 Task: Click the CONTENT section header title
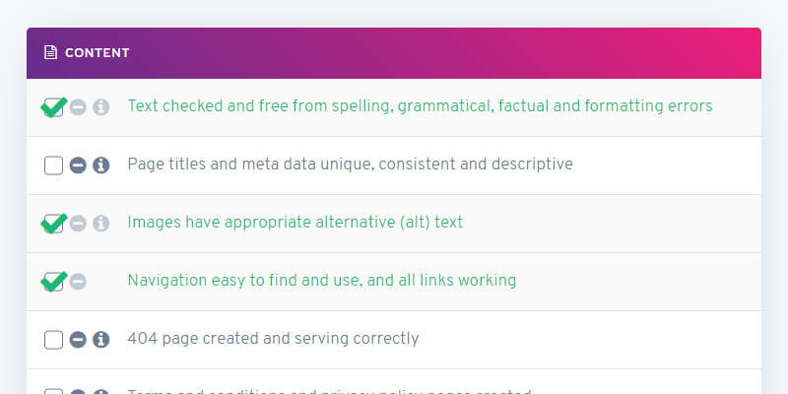pyautogui.click(x=97, y=53)
